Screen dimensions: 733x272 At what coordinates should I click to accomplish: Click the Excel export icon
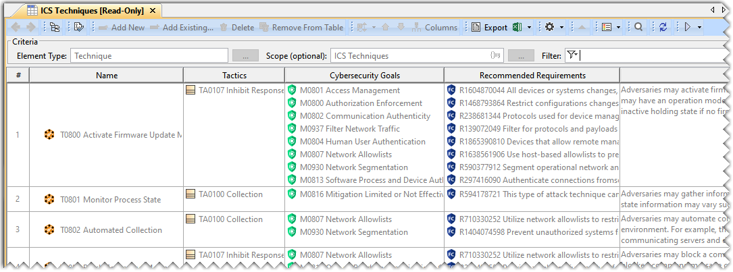click(518, 28)
